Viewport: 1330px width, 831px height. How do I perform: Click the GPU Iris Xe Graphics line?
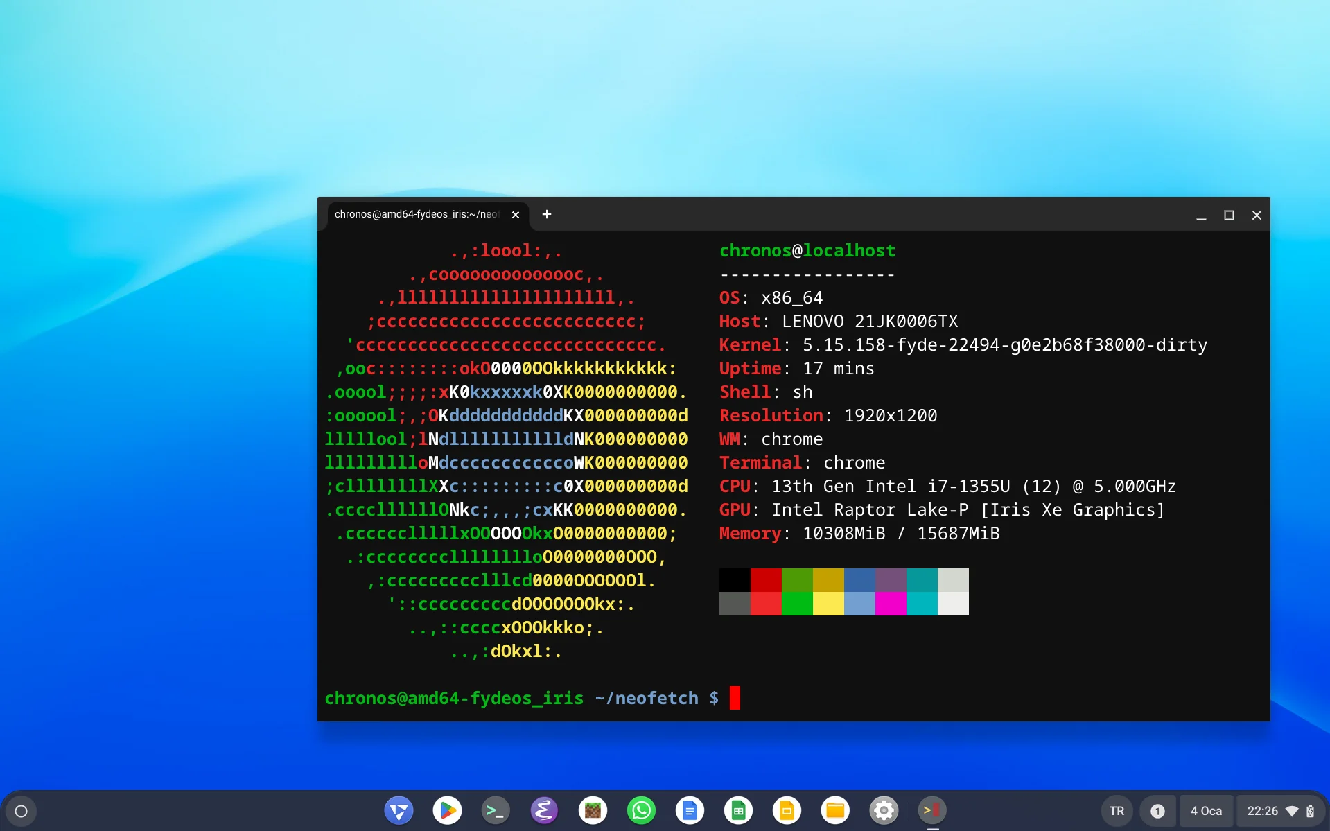942,510
